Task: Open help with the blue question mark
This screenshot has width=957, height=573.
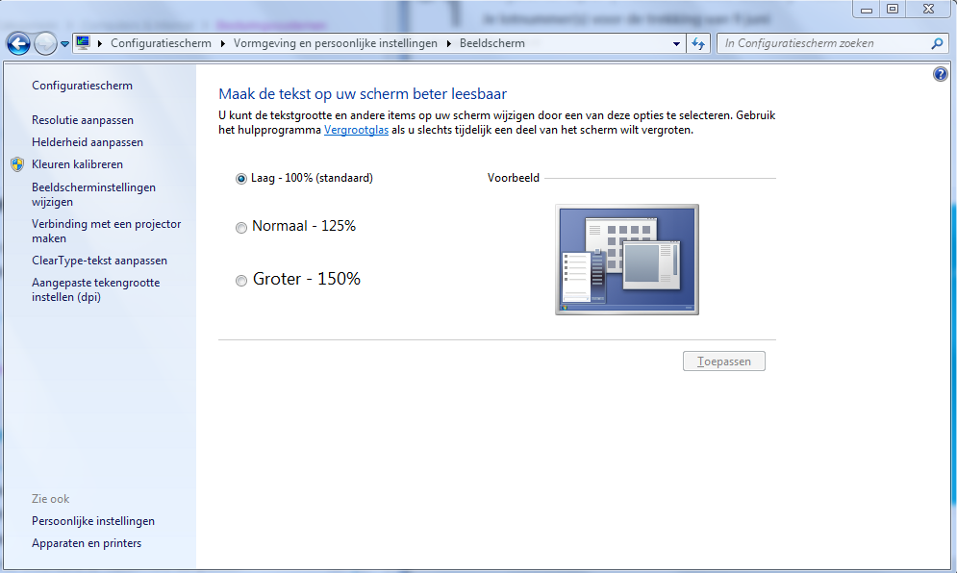Action: pos(941,75)
